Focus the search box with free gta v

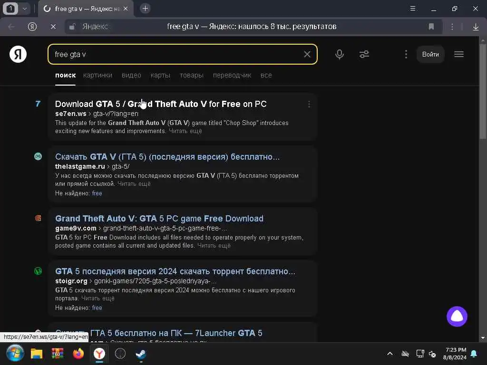pos(183,54)
